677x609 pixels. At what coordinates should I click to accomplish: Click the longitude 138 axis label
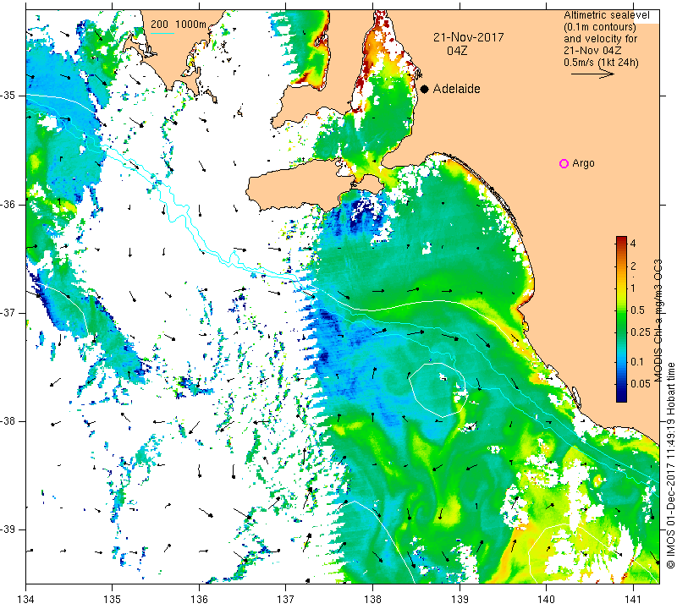click(372, 599)
